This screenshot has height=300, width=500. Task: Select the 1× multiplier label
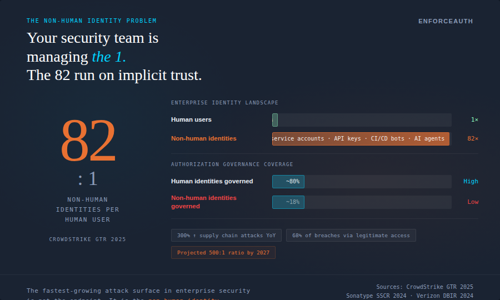pos(474,120)
